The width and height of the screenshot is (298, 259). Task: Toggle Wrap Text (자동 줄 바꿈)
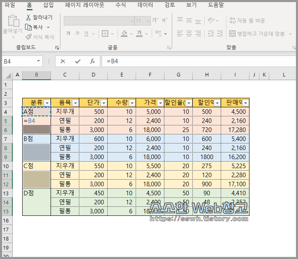[x=247, y=20]
